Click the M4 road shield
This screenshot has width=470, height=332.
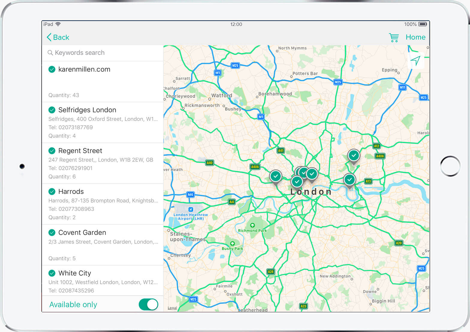pyautogui.click(x=190, y=194)
